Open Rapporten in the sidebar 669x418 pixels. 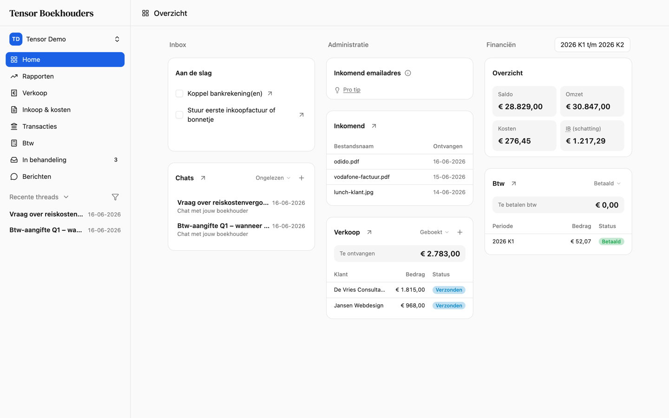[65, 76]
